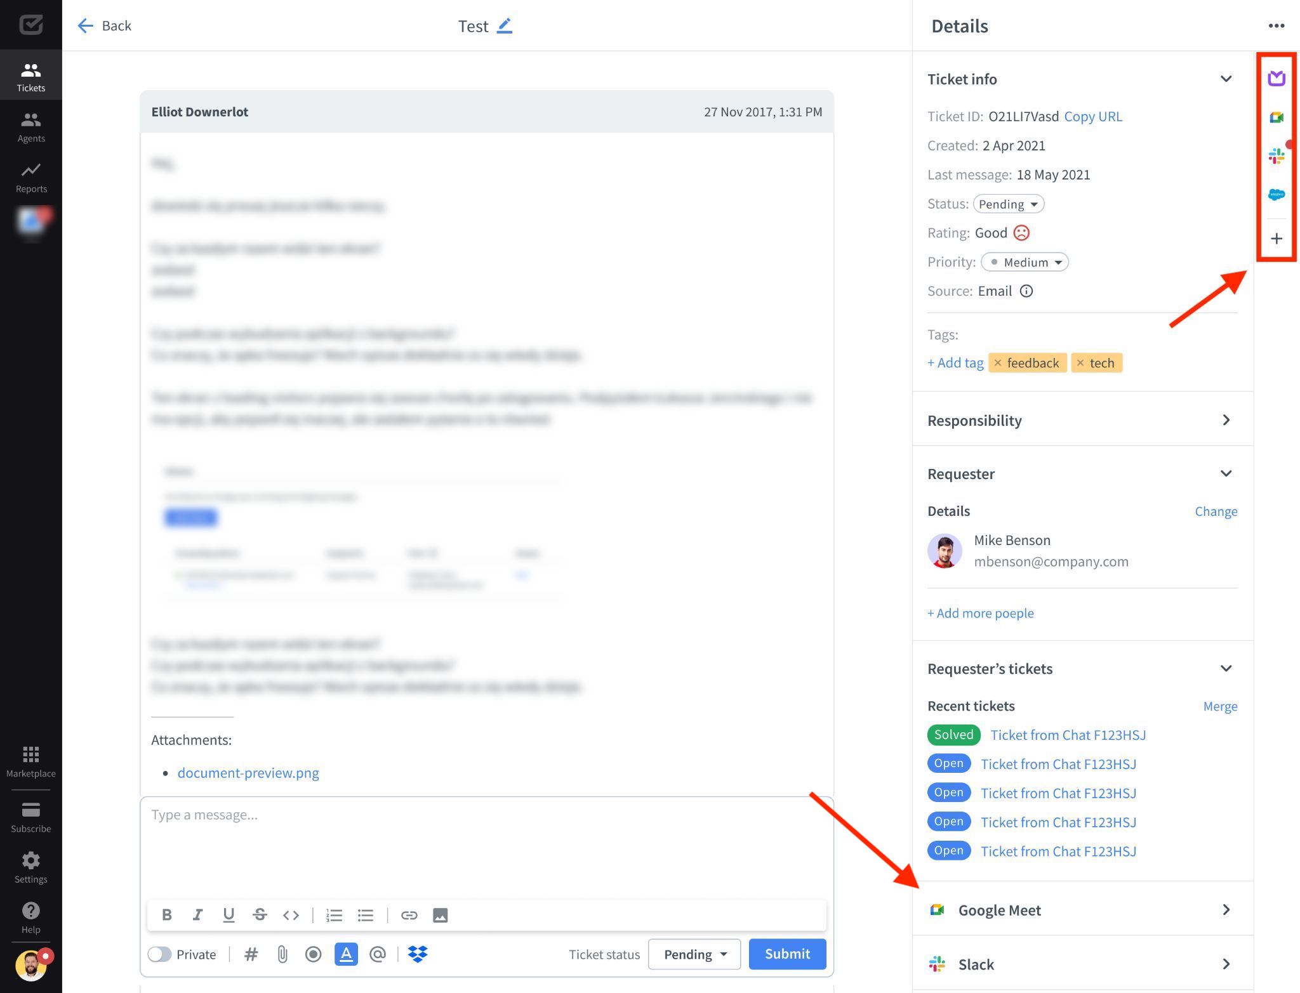Add new app with plus icon
Screen dimensions: 1300x993
pos(1276,239)
